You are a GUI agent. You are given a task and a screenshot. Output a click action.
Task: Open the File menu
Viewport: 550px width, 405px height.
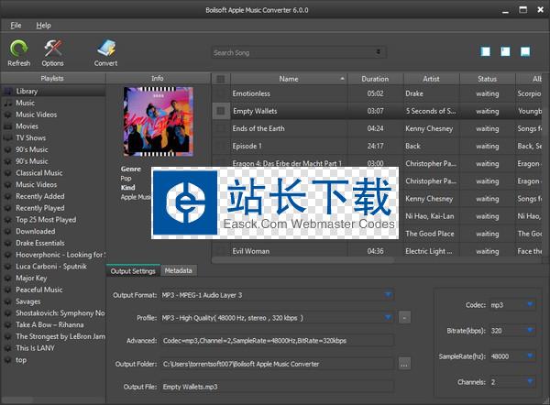(x=16, y=26)
